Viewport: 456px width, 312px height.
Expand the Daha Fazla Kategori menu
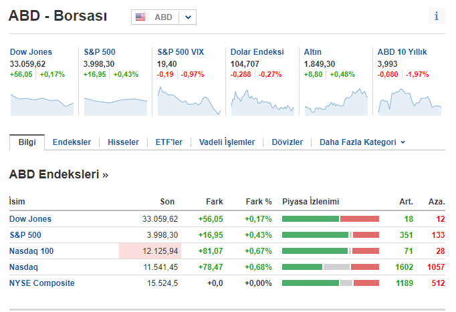(x=362, y=142)
